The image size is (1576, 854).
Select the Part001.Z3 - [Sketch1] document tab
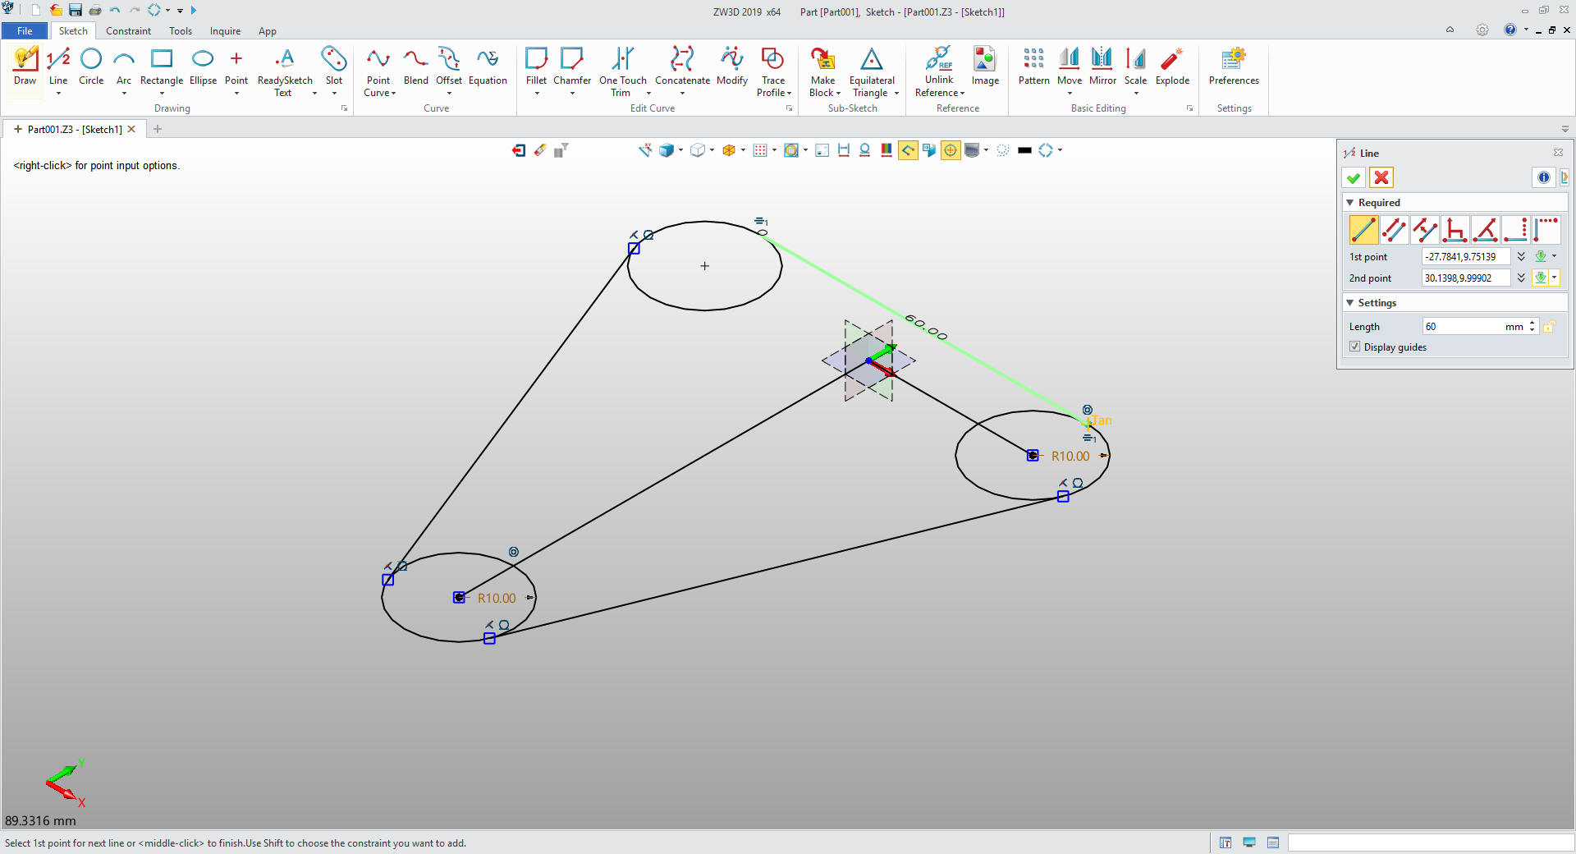[x=75, y=130]
